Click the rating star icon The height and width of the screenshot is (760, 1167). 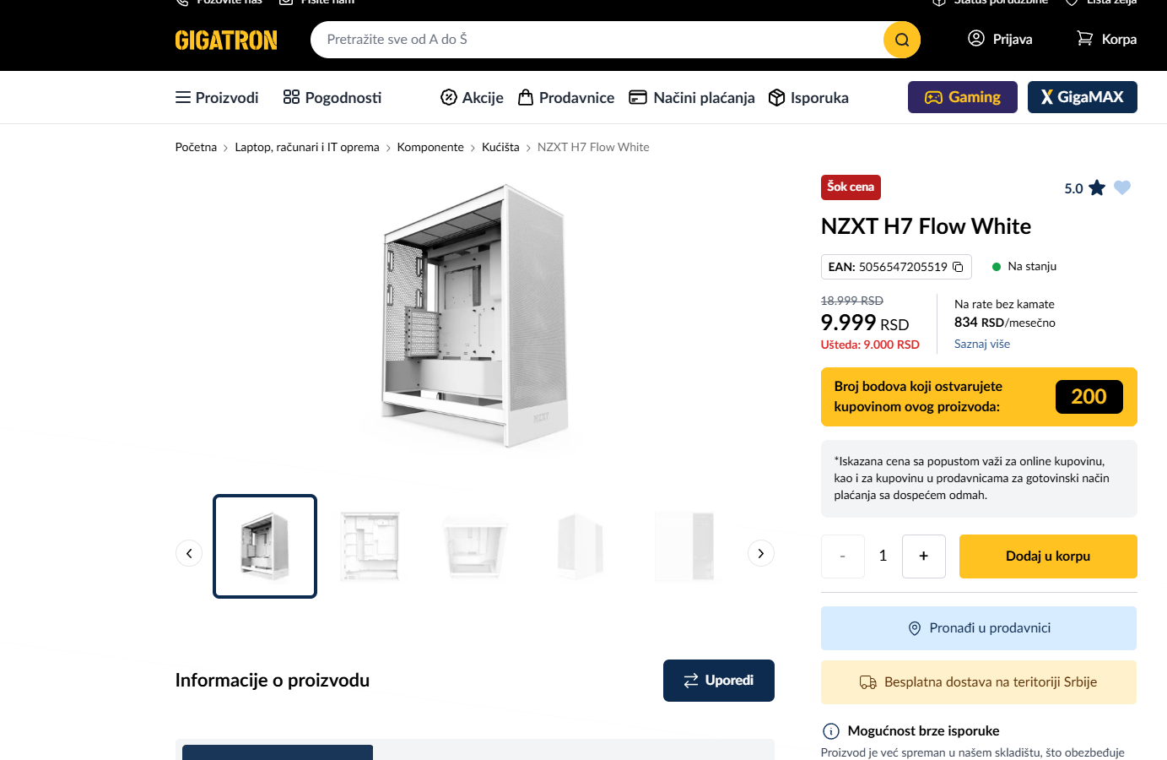click(x=1096, y=187)
